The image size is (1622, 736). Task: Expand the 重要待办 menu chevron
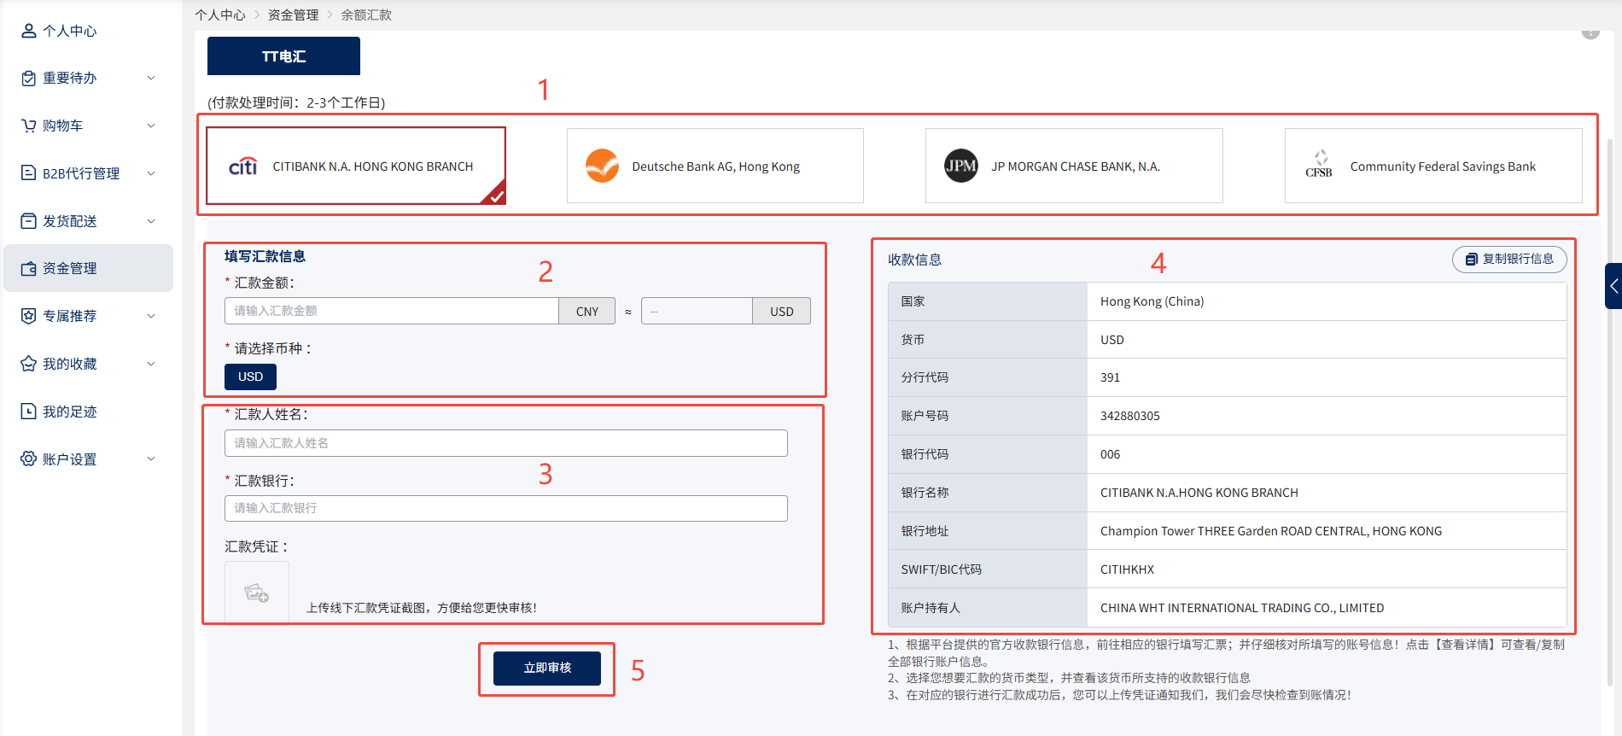[151, 78]
